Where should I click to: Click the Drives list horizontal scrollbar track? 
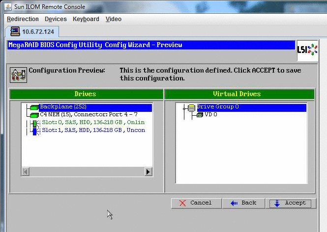[x=87, y=172]
